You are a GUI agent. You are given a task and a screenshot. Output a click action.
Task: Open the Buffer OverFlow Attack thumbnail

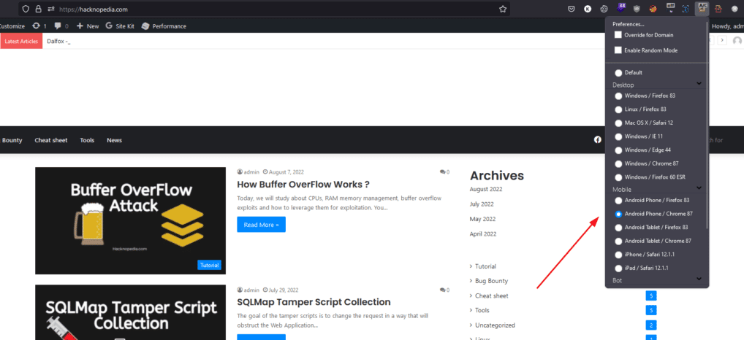click(x=131, y=220)
